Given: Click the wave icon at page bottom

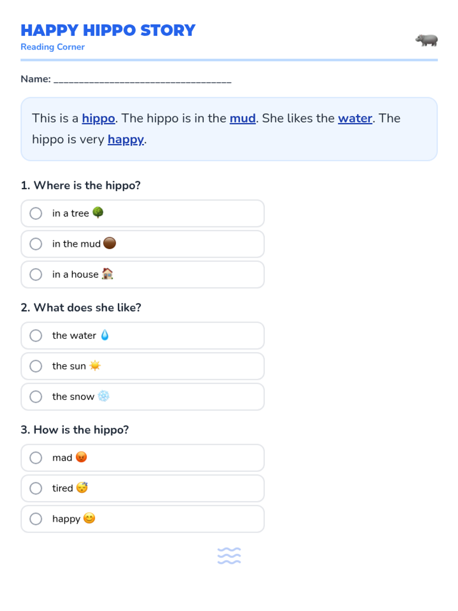Looking at the screenshot, I should pyautogui.click(x=229, y=556).
